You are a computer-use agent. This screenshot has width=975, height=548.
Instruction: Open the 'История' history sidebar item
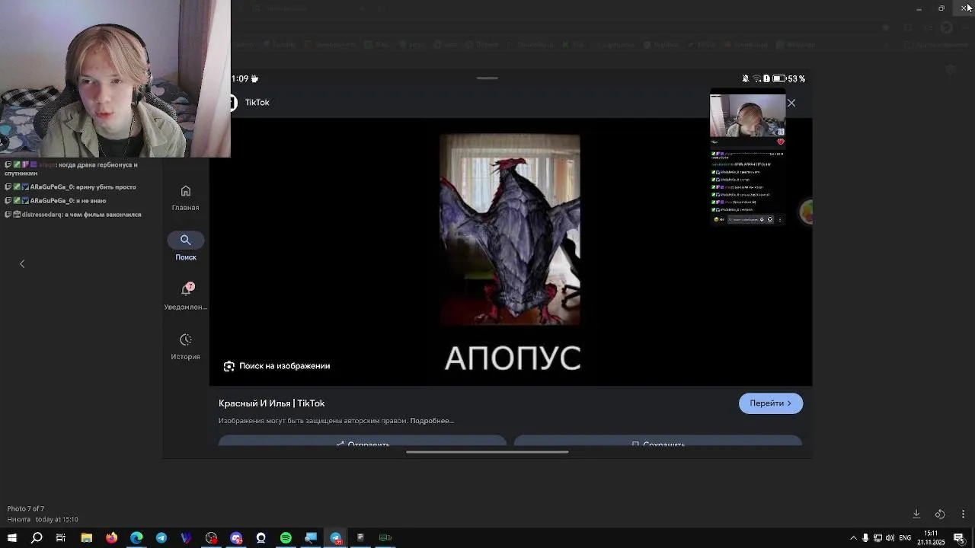tap(185, 346)
